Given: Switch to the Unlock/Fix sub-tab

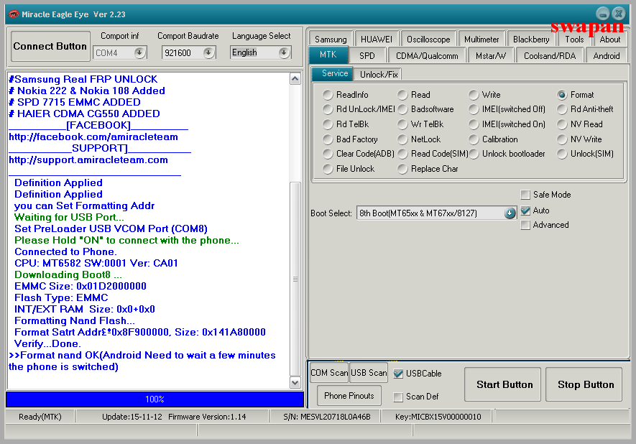Looking at the screenshot, I should [x=379, y=74].
